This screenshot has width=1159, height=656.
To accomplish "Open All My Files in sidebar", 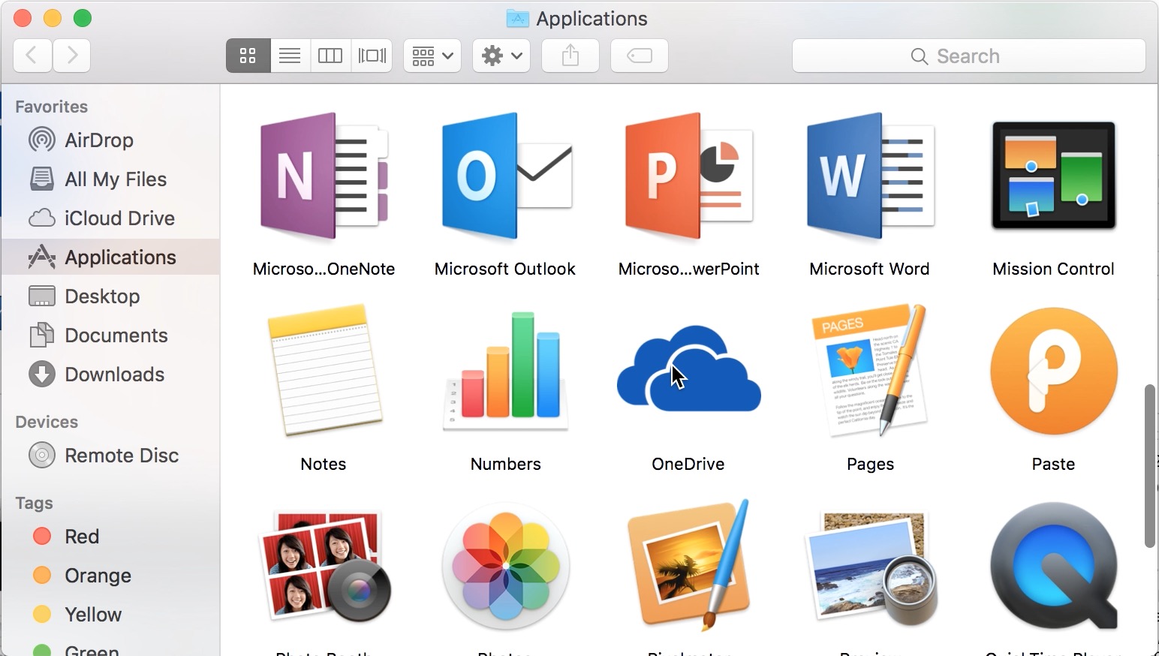I will (110, 179).
